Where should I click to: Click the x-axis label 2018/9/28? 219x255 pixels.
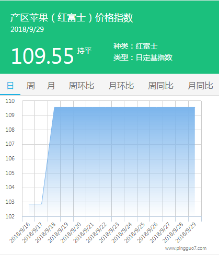coord(173,233)
